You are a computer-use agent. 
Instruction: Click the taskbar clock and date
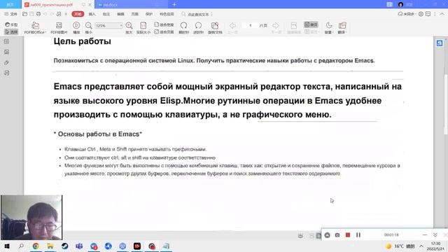[x=436, y=246]
